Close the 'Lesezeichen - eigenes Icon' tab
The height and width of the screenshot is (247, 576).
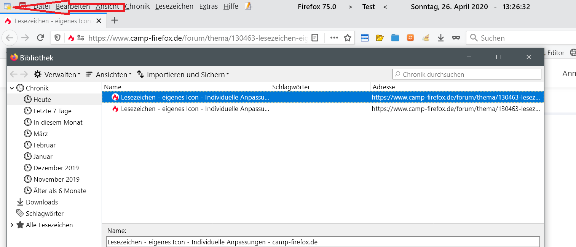[99, 21]
